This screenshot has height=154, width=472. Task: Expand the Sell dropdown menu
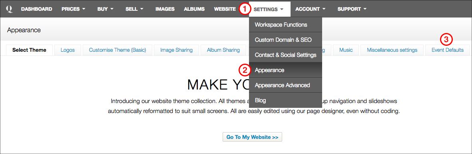(x=134, y=9)
